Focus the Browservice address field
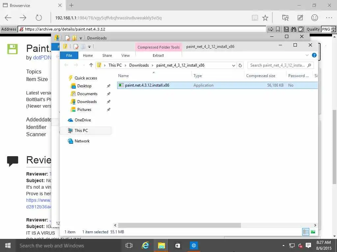The width and height of the screenshot is (337, 252). (142, 29)
